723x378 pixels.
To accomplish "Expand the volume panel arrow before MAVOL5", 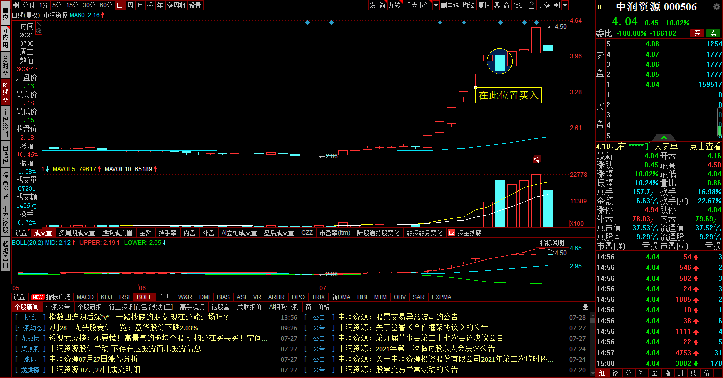I will point(47,169).
